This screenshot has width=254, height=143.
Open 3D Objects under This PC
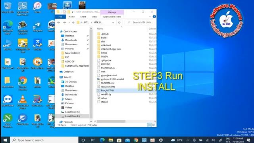point(71,82)
